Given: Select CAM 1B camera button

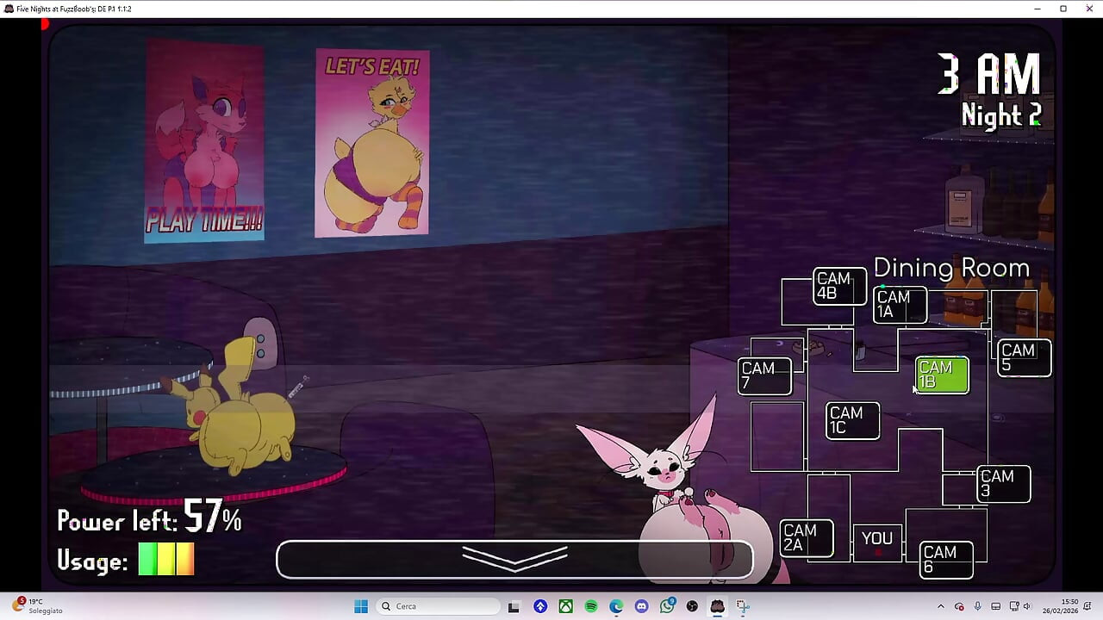Looking at the screenshot, I should pyautogui.click(x=942, y=375).
